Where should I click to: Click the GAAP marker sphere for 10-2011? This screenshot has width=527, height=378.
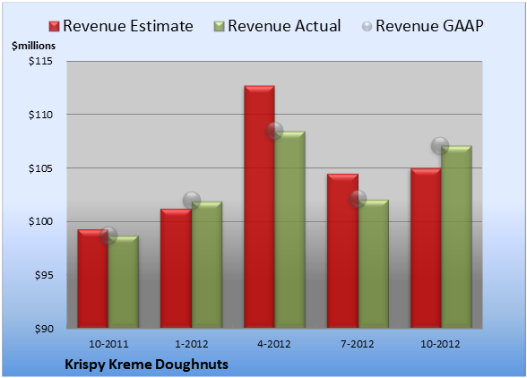click(x=108, y=236)
